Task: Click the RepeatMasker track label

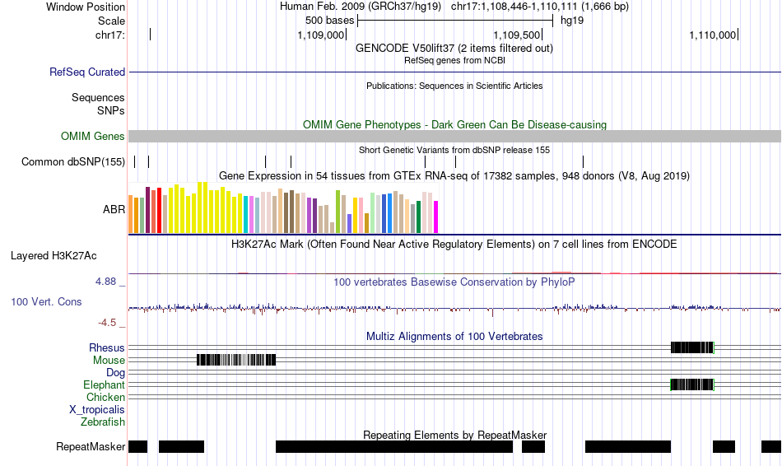Action: coord(91,446)
